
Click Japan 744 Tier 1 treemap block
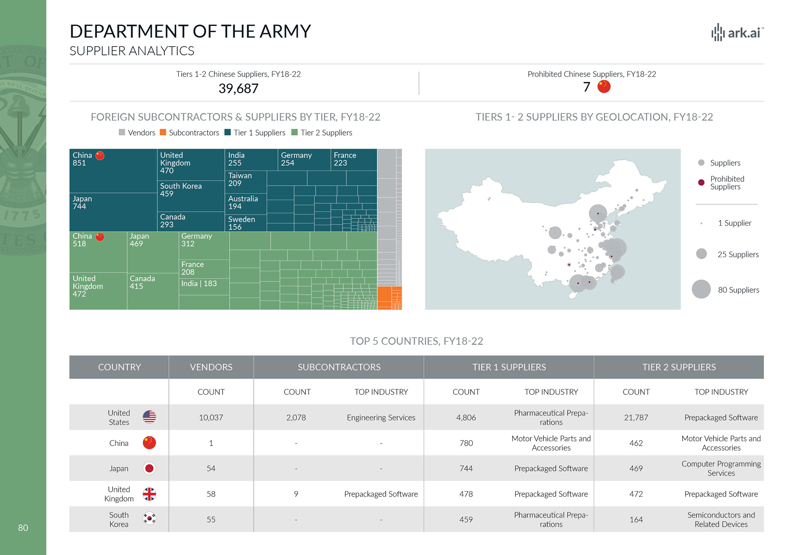(x=113, y=212)
